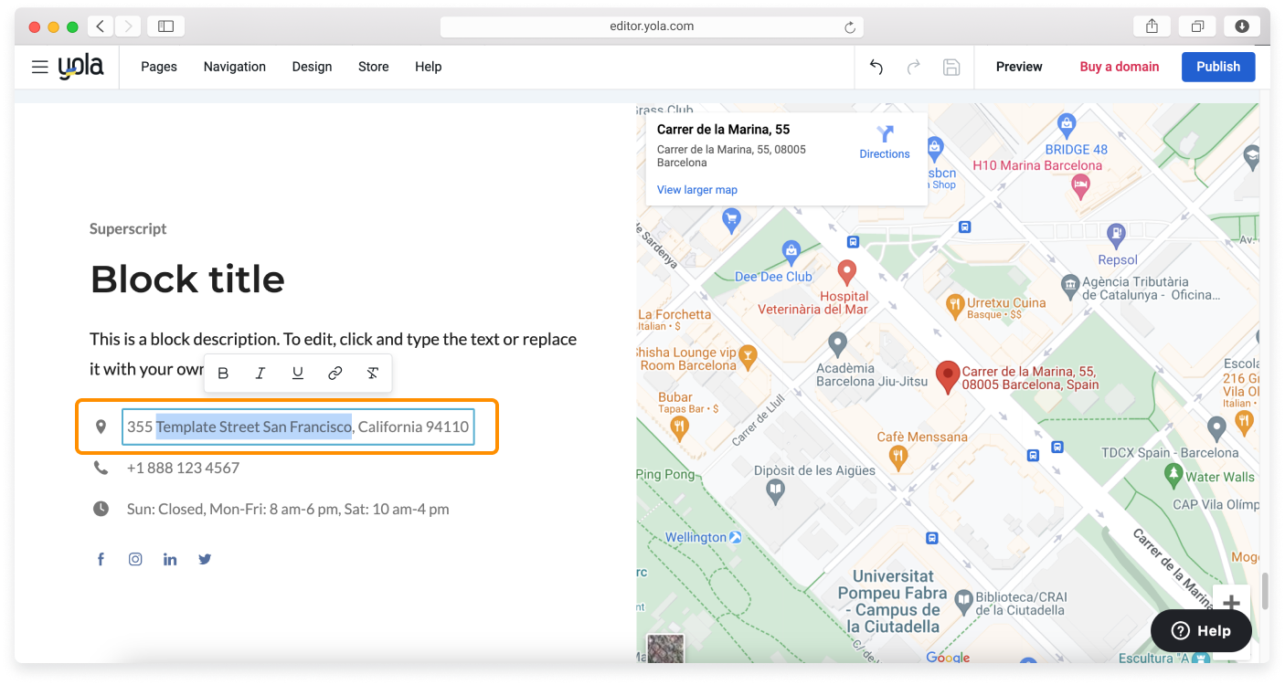Toggle the Safari sidebar
Screen dimensions: 1285x685
[x=165, y=26]
